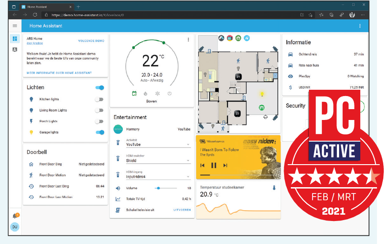The image size is (386, 244).
Task: Open the HDMI-switcher Shield dropdown
Action: tap(158, 159)
